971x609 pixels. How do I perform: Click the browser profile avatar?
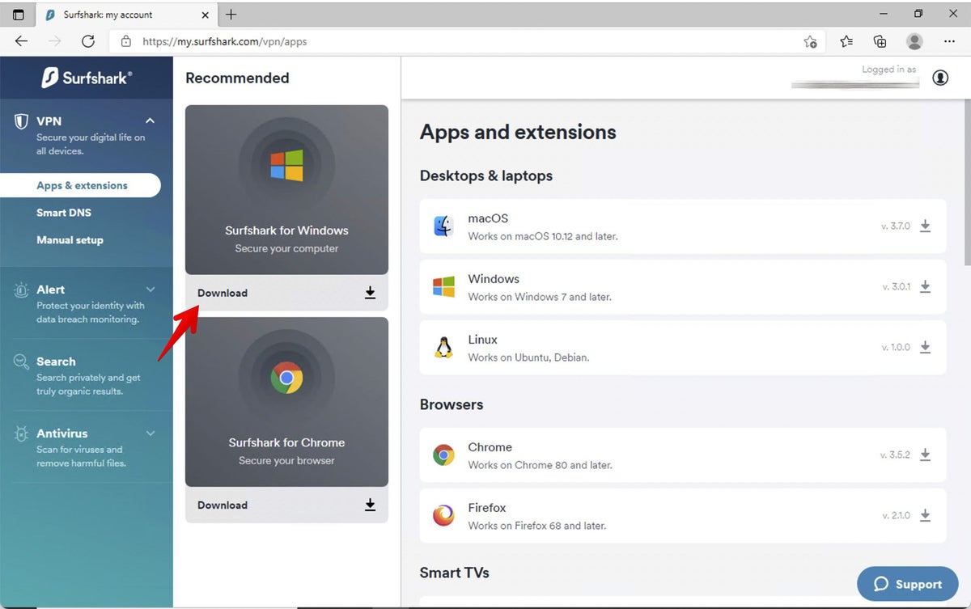[x=914, y=41]
